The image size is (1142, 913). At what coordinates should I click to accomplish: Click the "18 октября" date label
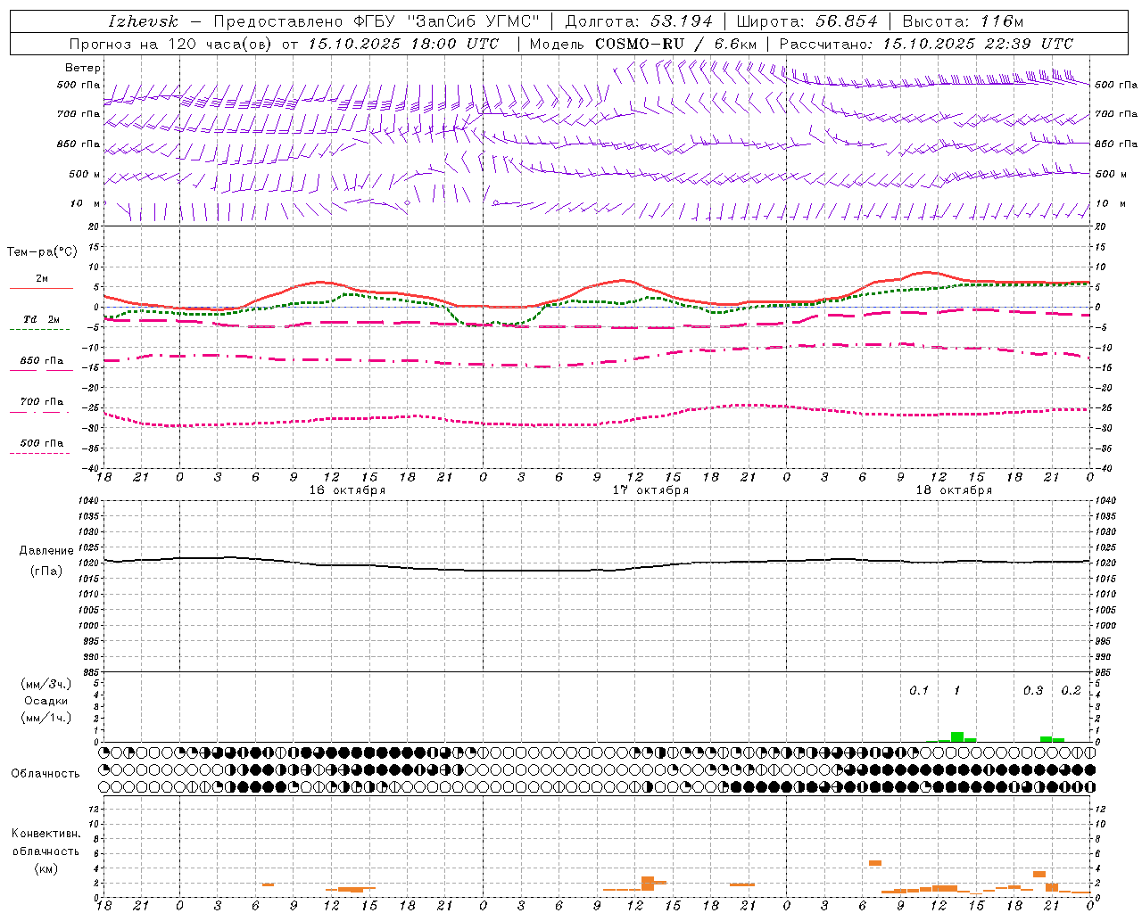point(954,490)
